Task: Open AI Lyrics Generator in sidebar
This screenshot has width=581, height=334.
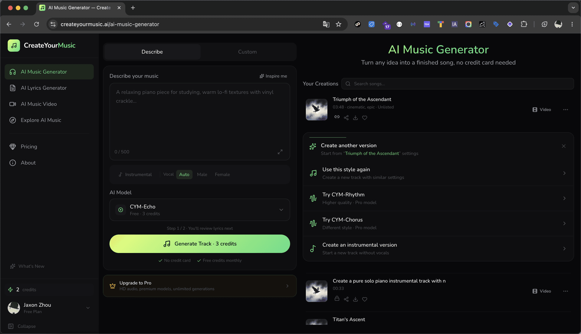Action: 49,88
